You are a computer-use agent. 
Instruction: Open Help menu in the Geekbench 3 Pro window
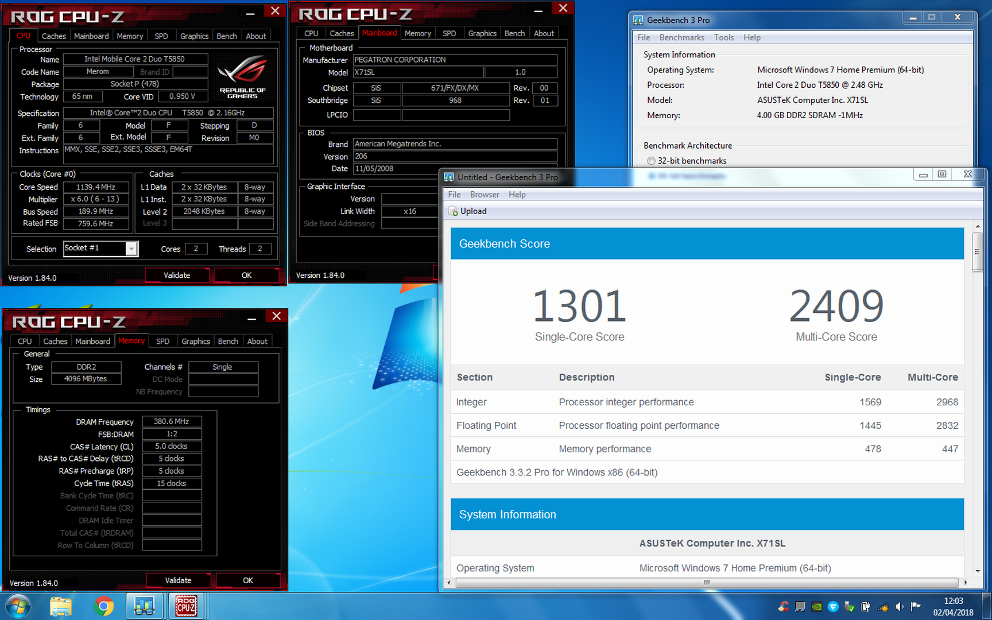752,37
